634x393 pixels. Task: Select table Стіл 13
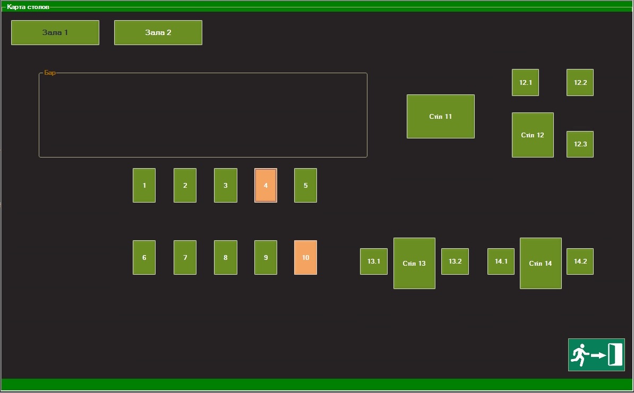pyautogui.click(x=414, y=263)
